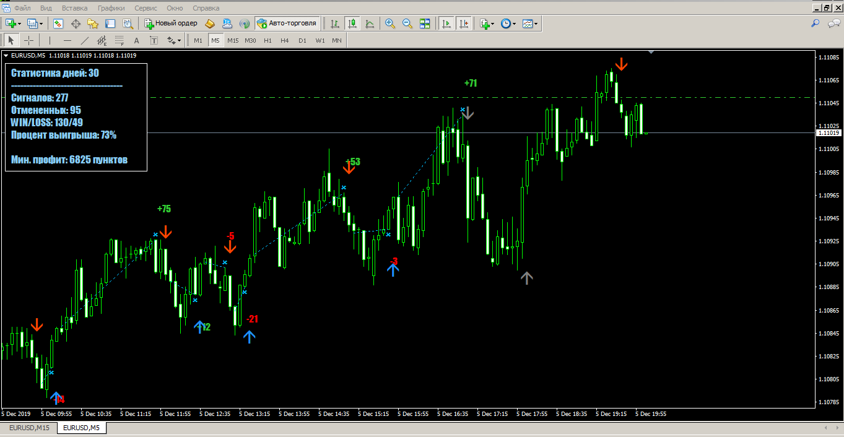Toggle chart shift button
The width and height of the screenshot is (844, 437).
tap(463, 24)
